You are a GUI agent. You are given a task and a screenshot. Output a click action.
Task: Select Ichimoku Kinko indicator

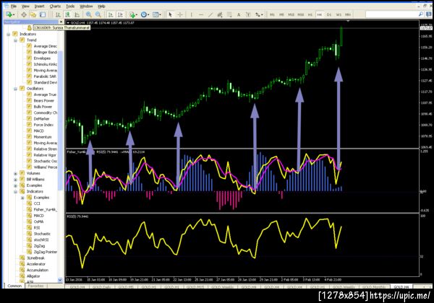[46, 64]
